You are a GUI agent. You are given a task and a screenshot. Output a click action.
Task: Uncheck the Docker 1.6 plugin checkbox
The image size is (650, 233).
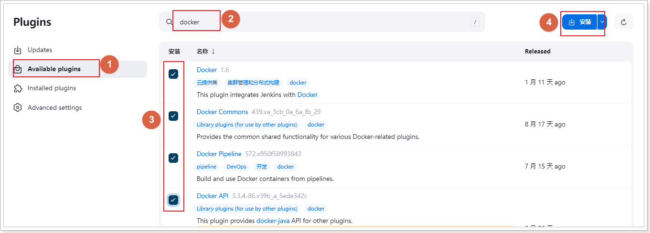(173, 74)
